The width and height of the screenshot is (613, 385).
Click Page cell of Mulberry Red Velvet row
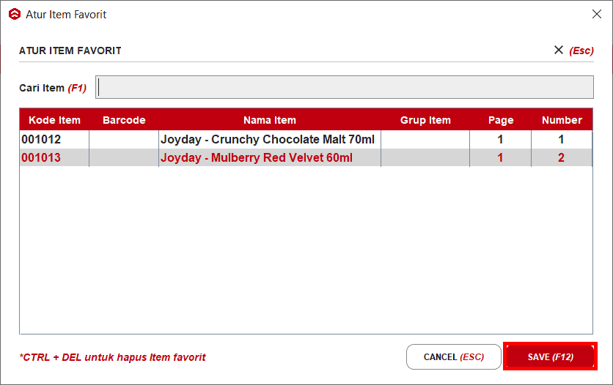tap(500, 157)
